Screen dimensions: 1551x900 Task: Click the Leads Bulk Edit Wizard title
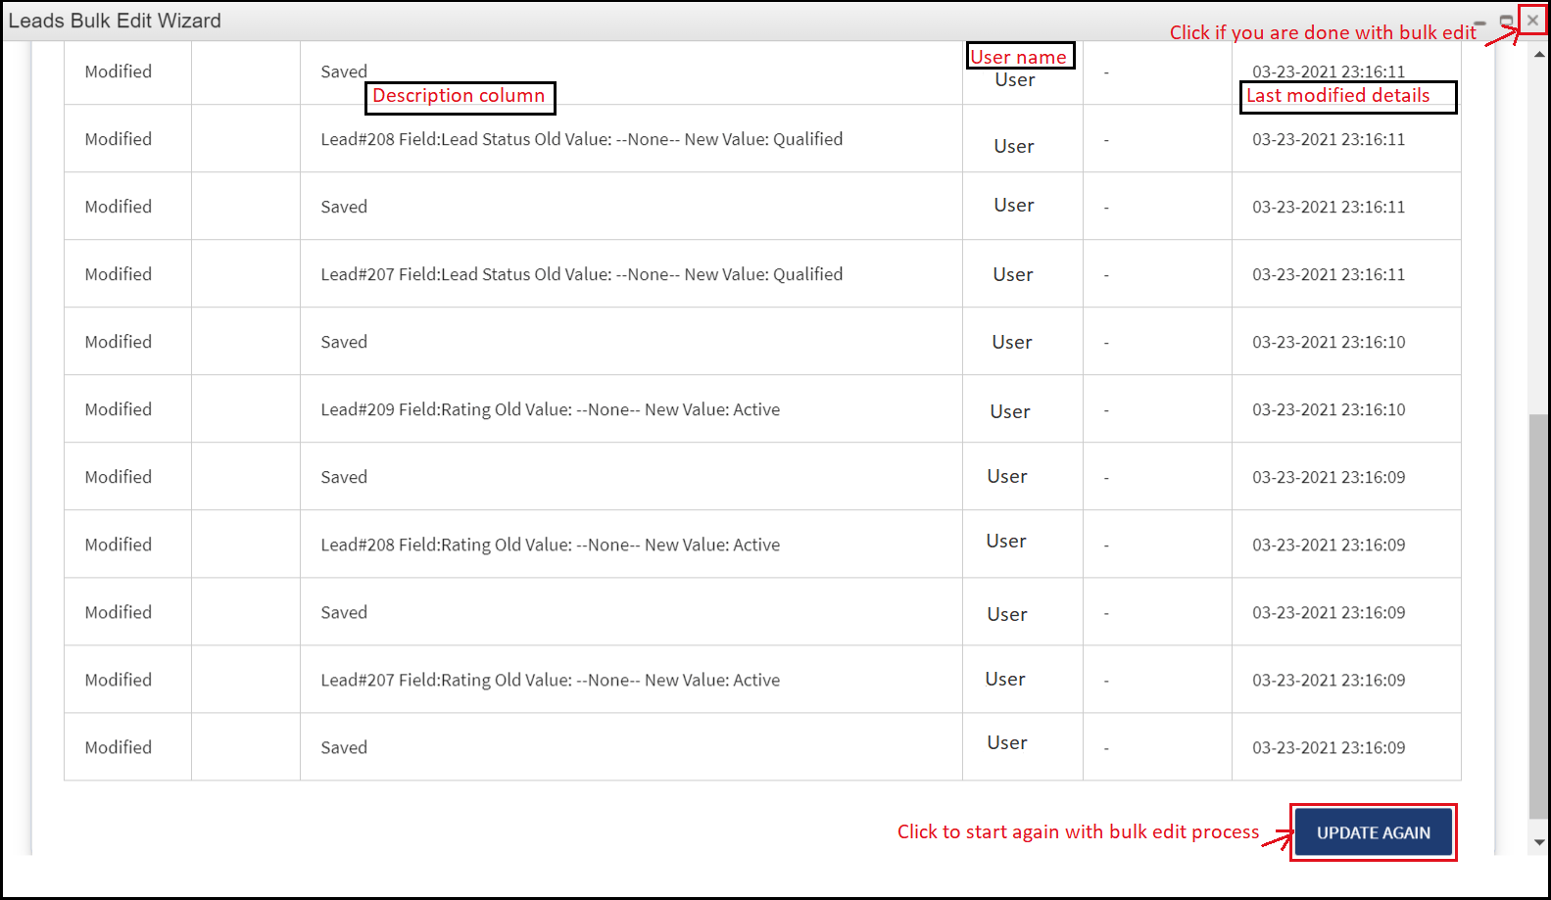pyautogui.click(x=115, y=21)
